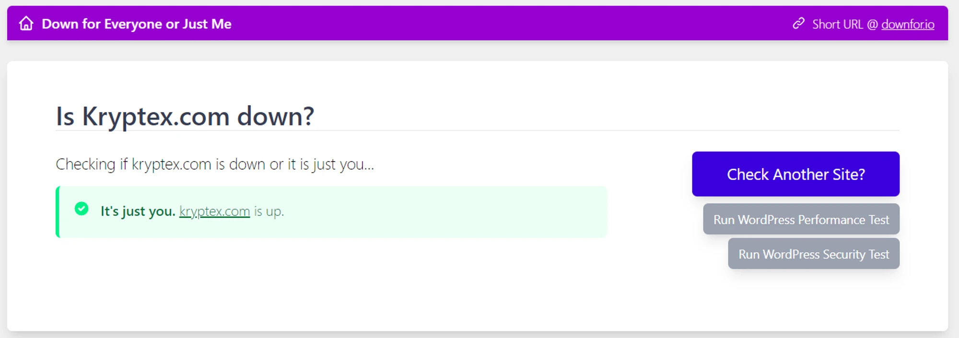The width and height of the screenshot is (959, 338).
Task: Click the green left border of the alert
Action: (58, 212)
